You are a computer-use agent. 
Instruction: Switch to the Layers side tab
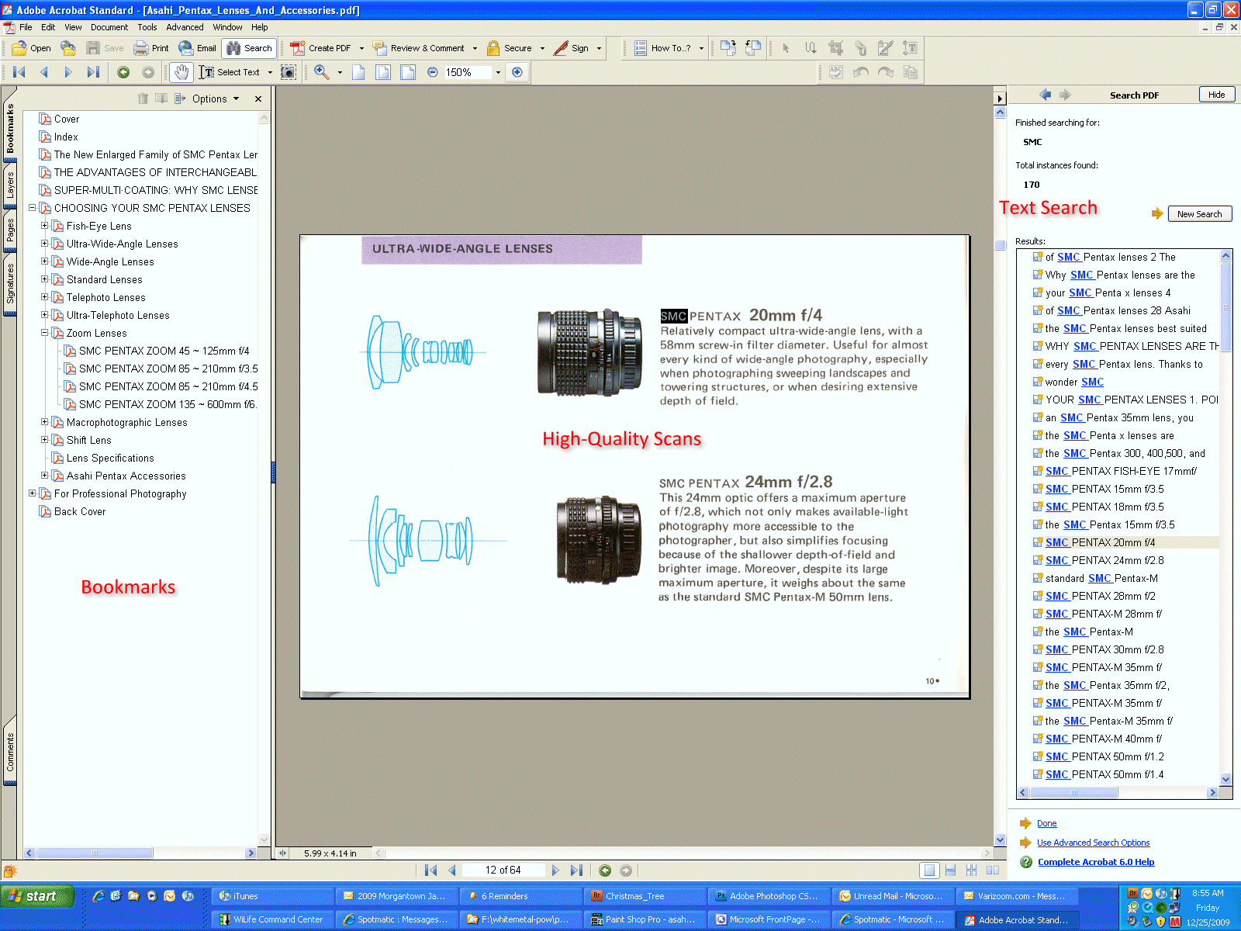tap(10, 185)
